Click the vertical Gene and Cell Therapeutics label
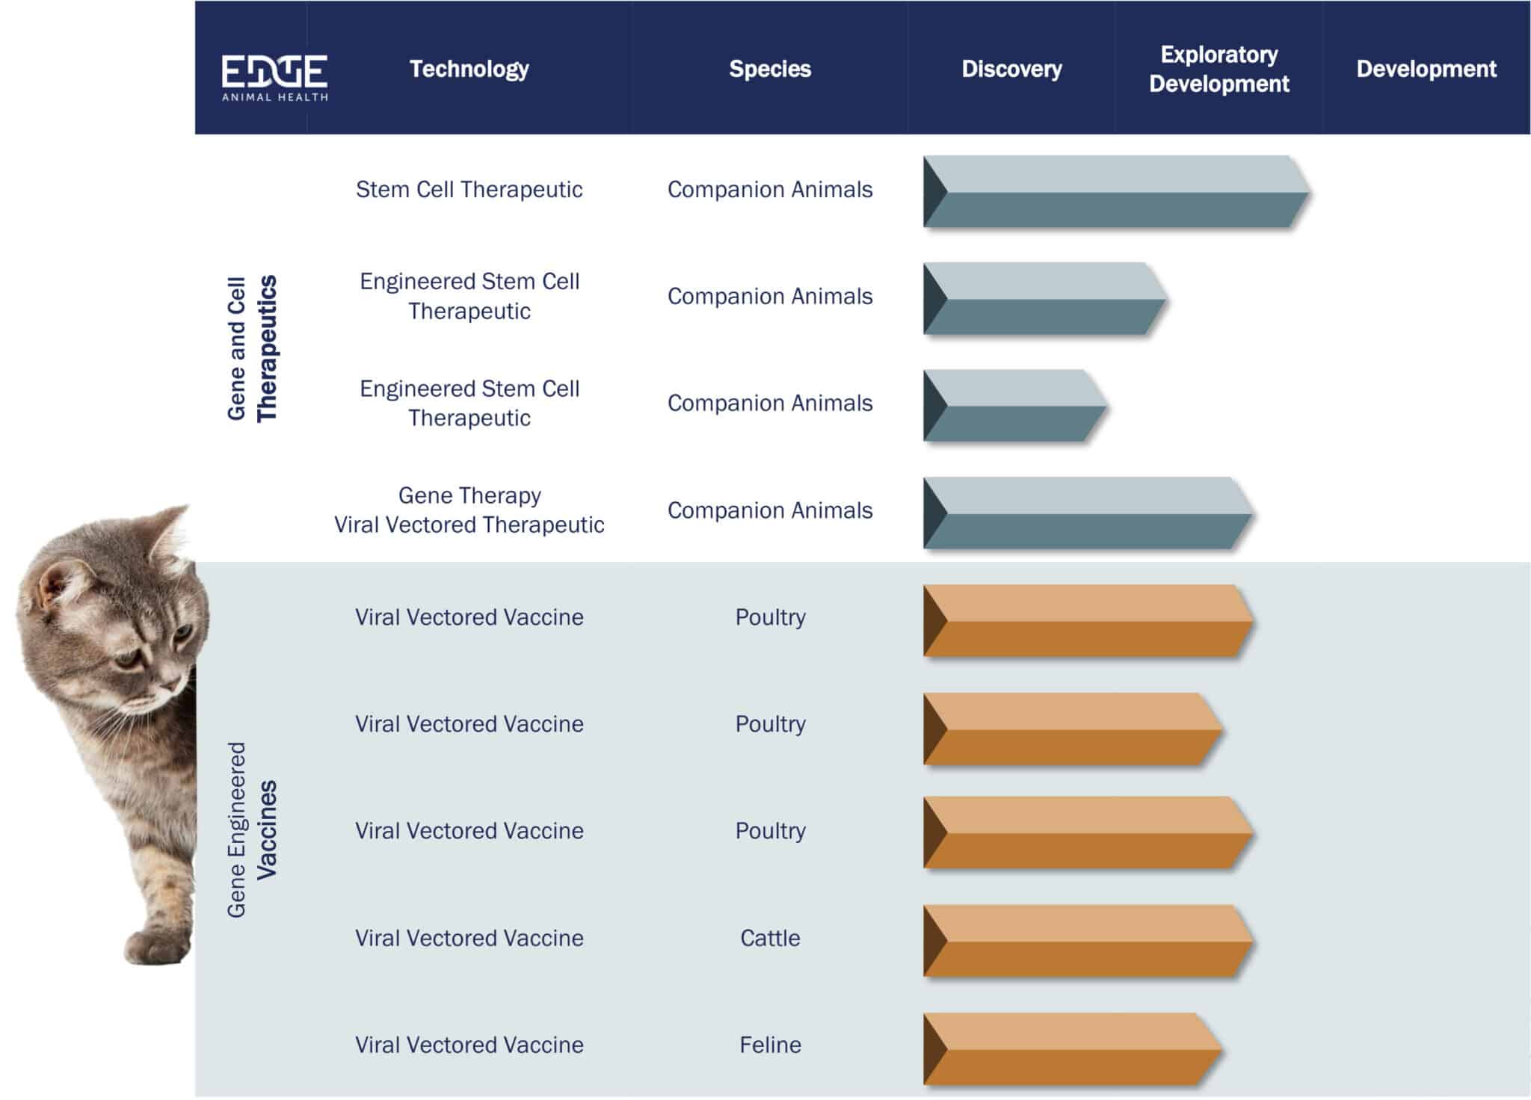The height and width of the screenshot is (1100, 1531). point(252,348)
